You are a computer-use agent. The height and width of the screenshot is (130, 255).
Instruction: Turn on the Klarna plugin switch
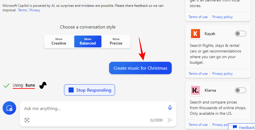coord(240,90)
